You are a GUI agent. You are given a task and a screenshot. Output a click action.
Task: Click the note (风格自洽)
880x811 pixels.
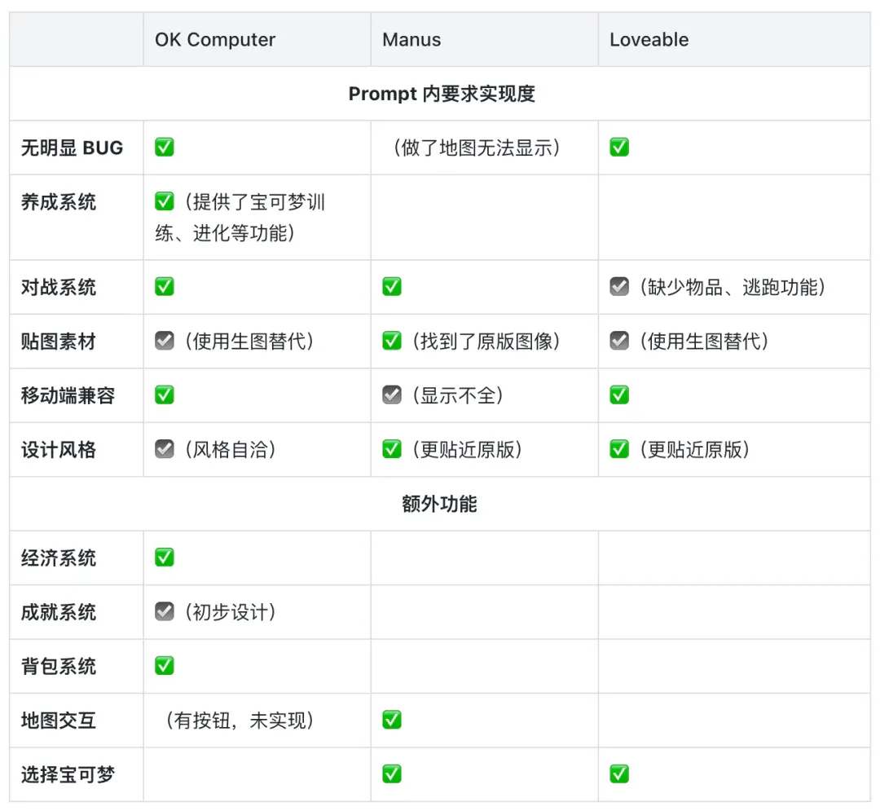(x=230, y=449)
